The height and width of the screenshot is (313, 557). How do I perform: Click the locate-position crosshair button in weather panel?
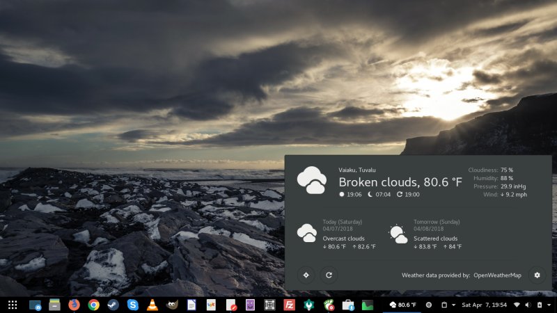point(306,275)
